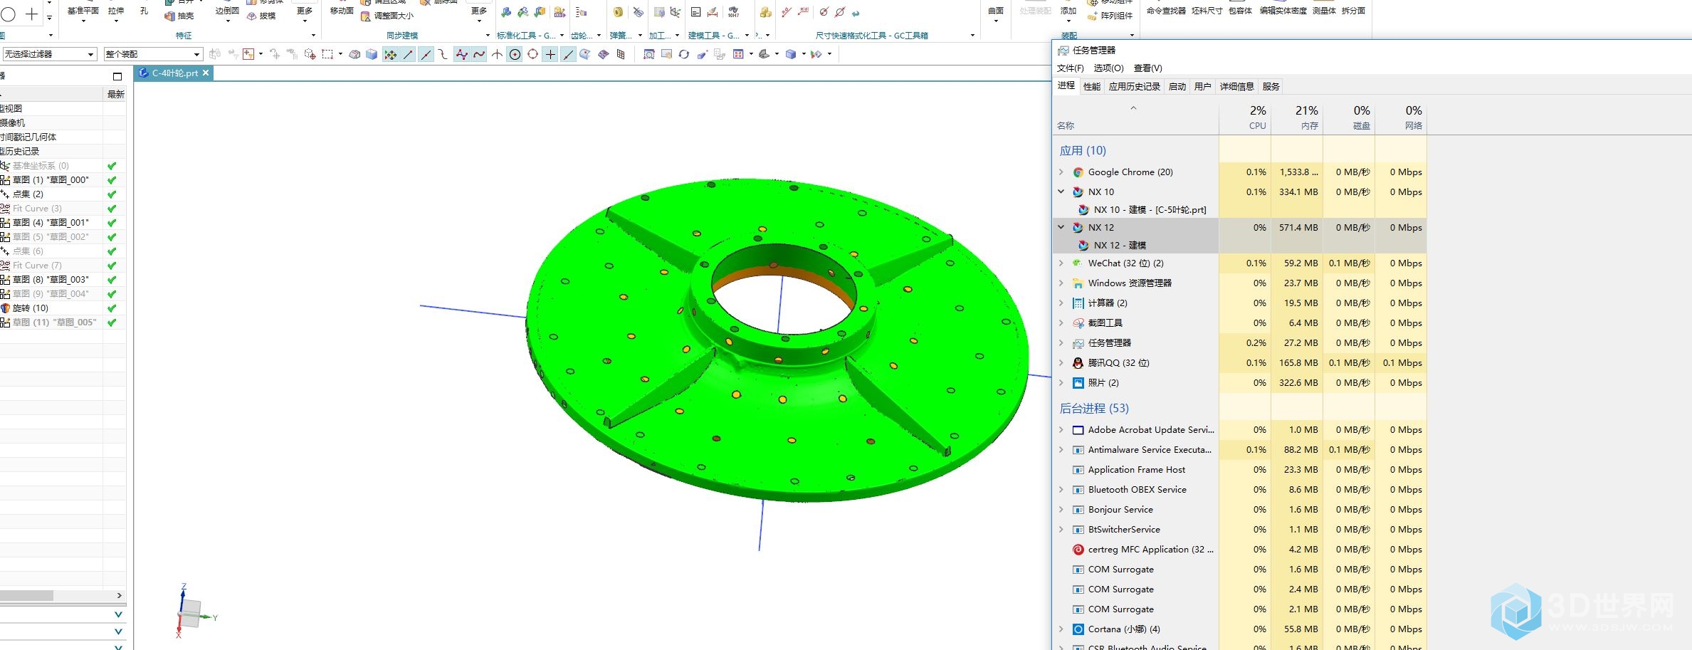The image size is (1692, 650).
Task: Open the 拉伸 extrude dropdown arrow
Action: pos(116,21)
